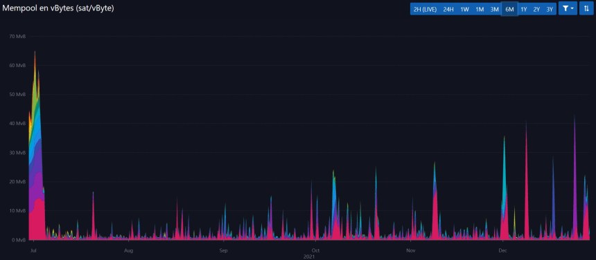Click the active 6M range button
The height and width of the screenshot is (260, 596).
(x=509, y=9)
